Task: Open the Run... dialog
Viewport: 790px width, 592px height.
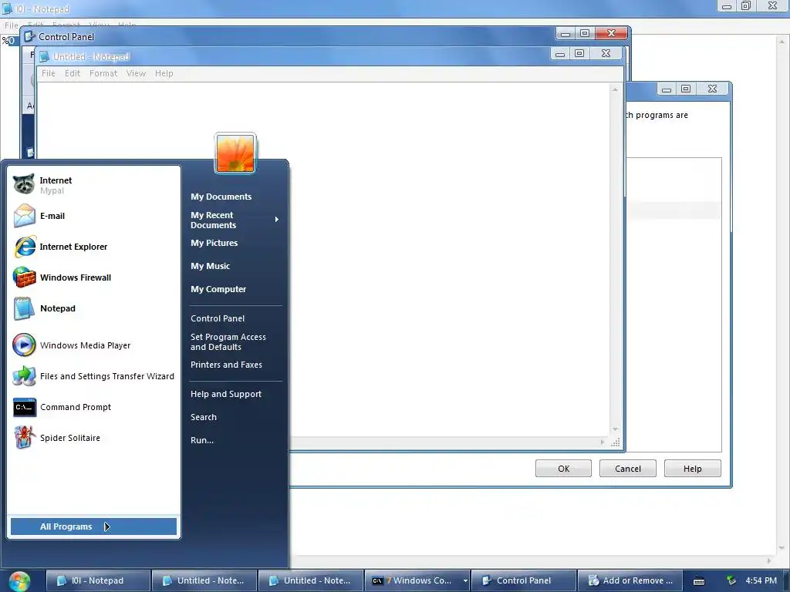Action: click(x=202, y=440)
